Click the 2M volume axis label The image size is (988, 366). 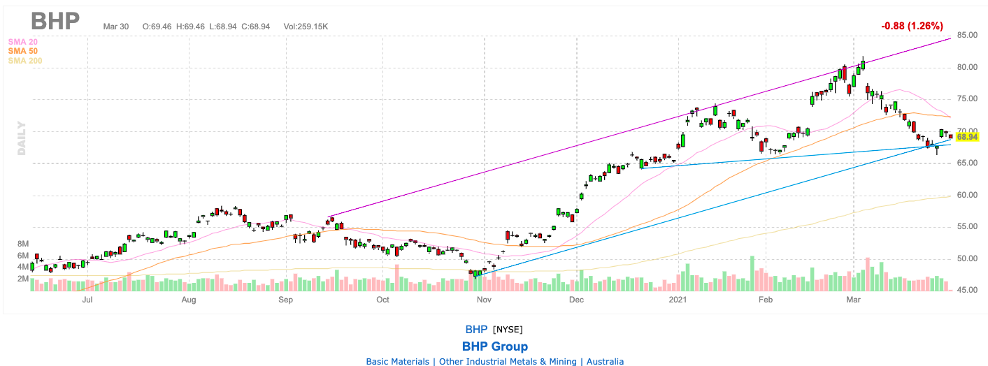coord(23,279)
